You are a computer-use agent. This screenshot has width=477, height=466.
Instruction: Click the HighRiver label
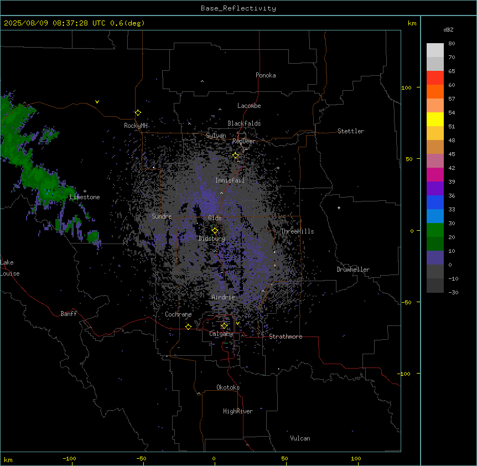(x=238, y=411)
